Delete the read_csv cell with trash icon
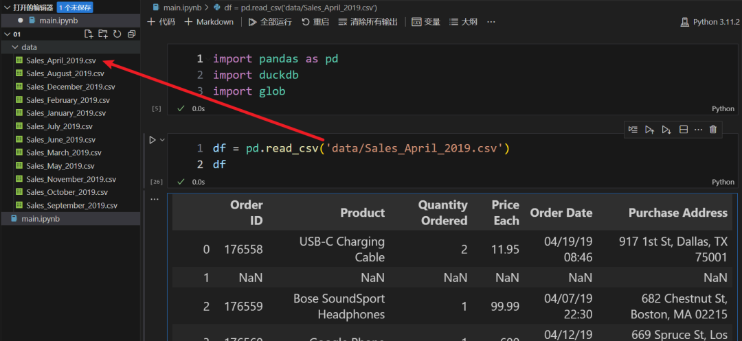This screenshot has height=341, width=742. click(713, 129)
